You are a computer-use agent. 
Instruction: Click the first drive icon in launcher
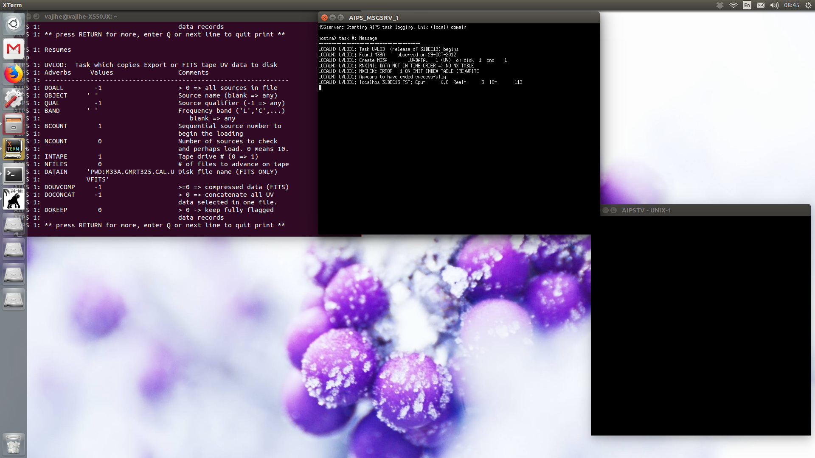click(x=14, y=224)
